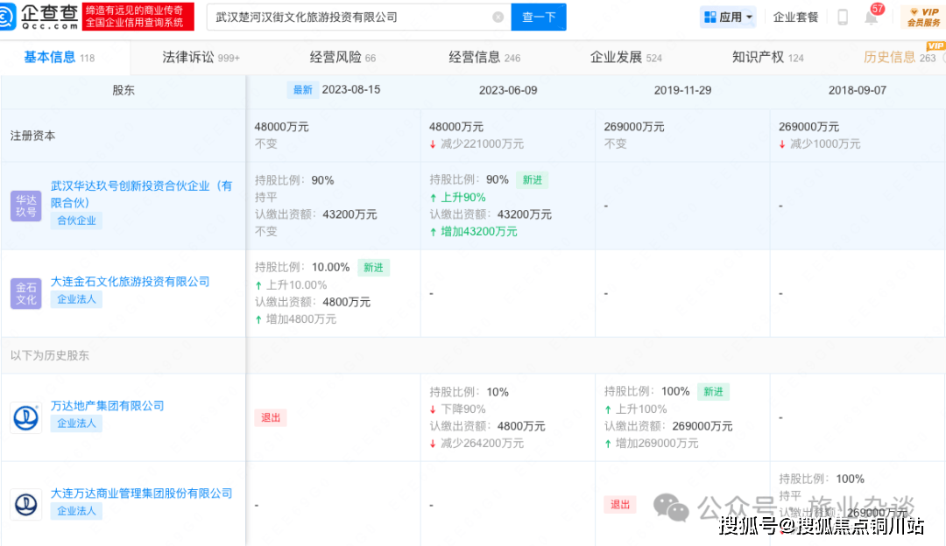Open 武汉华达玖号创新投资合伙企业 shareholder link
This screenshot has height=546, width=946.
click(141, 194)
